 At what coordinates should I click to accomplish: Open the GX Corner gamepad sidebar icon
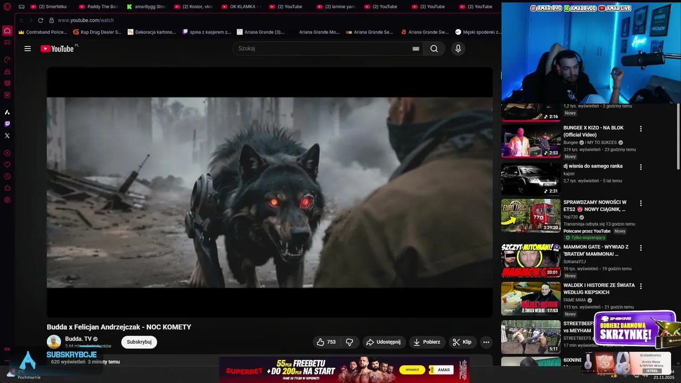point(7,42)
